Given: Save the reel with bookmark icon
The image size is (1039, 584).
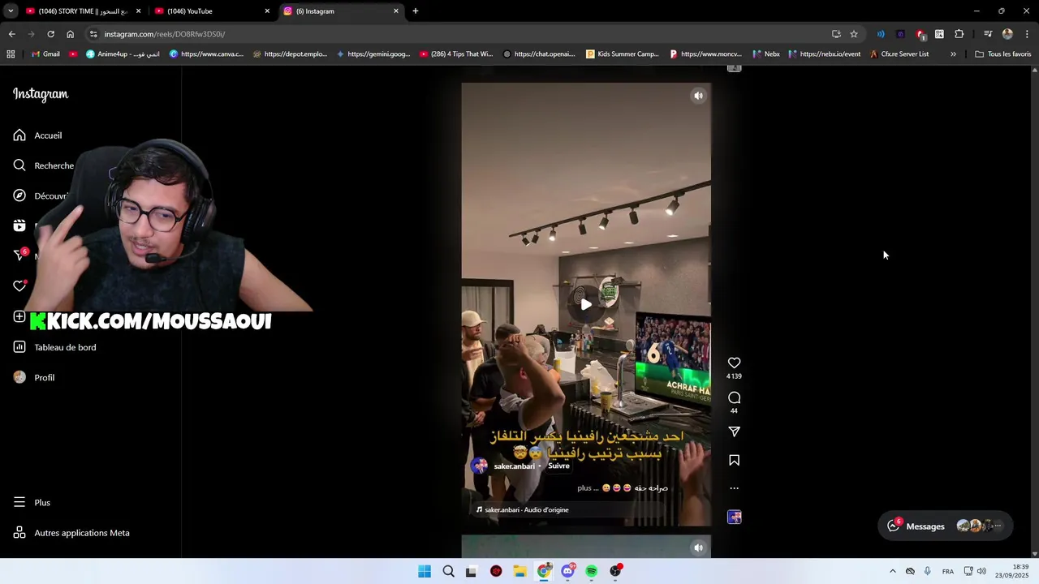Looking at the screenshot, I should point(734,460).
